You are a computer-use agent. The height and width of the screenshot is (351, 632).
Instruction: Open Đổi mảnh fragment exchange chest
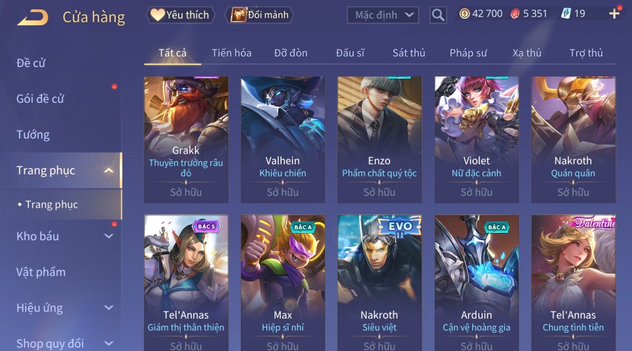tap(260, 15)
